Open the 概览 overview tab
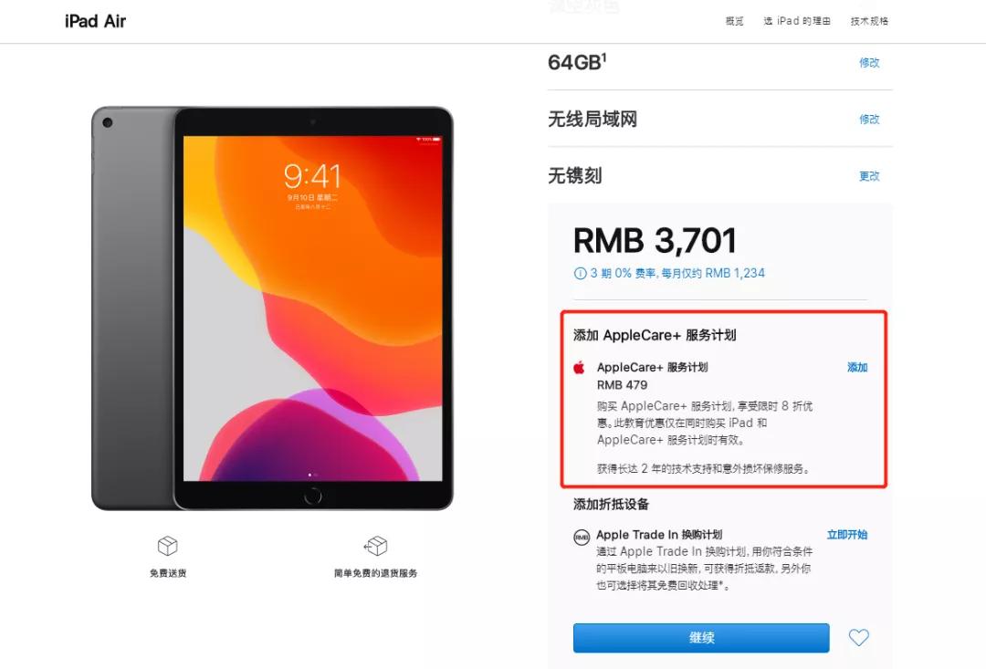 pos(734,21)
